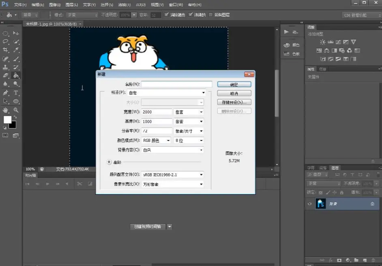Click the white foreground color swatch
This screenshot has width=382, height=266.
(x=7, y=119)
